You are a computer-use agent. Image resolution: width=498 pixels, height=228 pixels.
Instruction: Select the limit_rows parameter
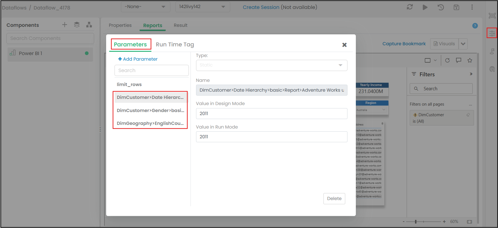tap(129, 84)
